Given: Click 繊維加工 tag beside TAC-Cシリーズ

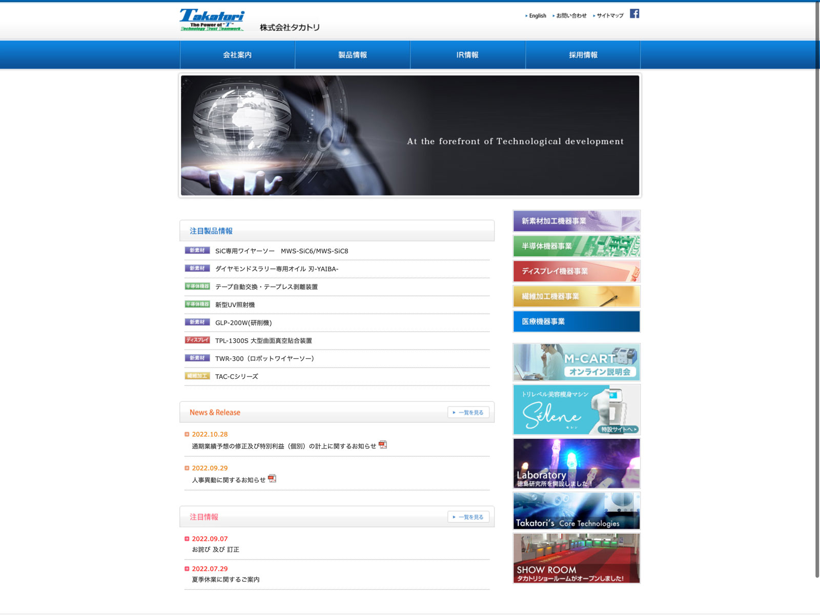Looking at the screenshot, I should coord(197,376).
